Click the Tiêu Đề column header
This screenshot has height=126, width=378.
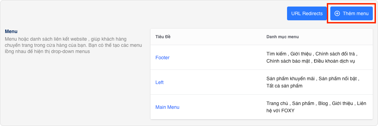click(163, 37)
